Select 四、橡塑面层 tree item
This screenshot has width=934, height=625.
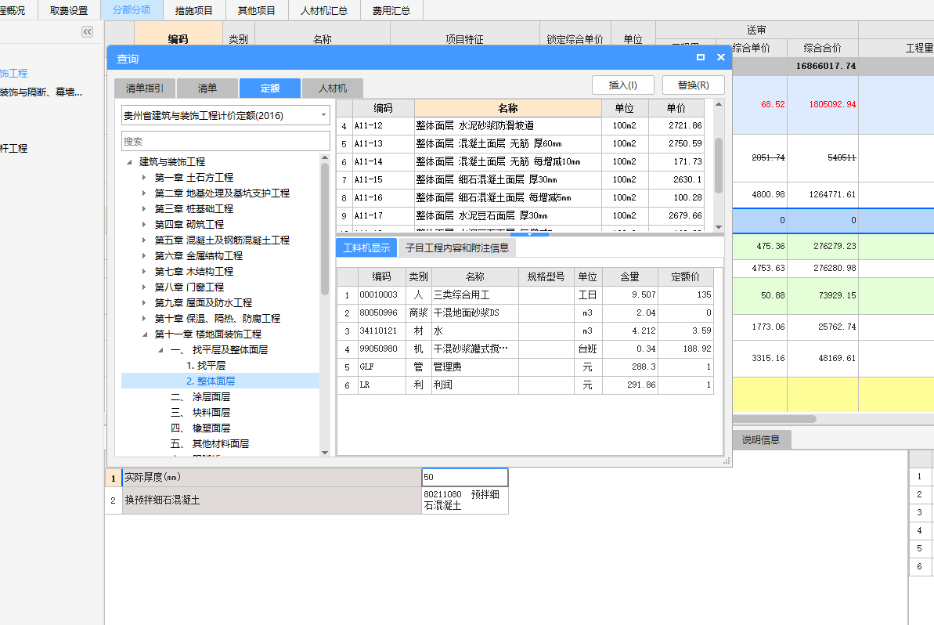pyautogui.click(x=200, y=428)
